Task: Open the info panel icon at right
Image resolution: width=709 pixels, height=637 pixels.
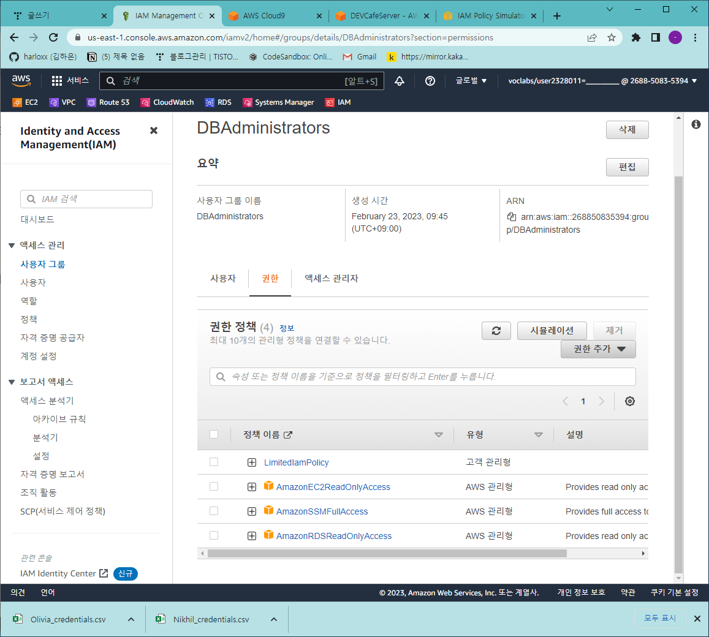Action: 696,124
